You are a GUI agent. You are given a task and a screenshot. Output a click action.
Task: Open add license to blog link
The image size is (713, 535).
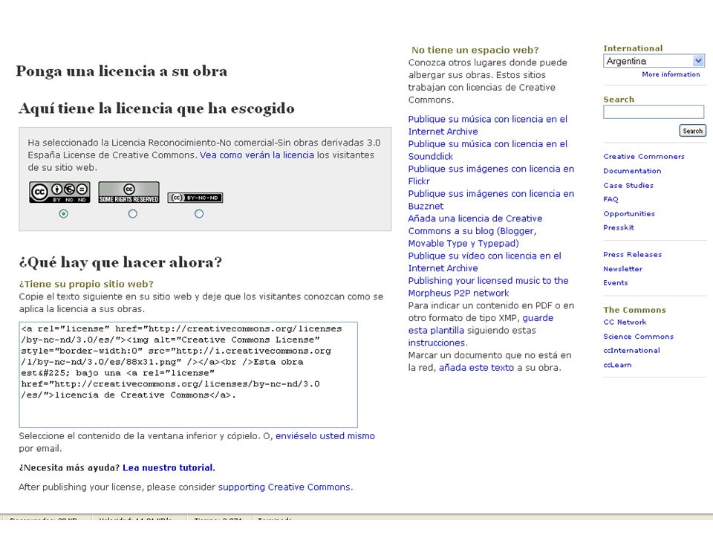[x=475, y=230]
